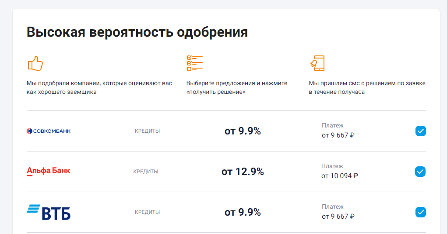The height and width of the screenshot is (234, 447).
Task: Click VTB payment from 9 667 ₽
Action: point(338,217)
